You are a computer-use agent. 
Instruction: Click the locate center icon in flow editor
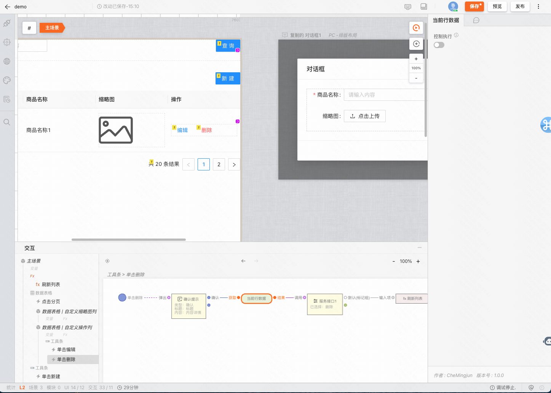click(x=107, y=261)
